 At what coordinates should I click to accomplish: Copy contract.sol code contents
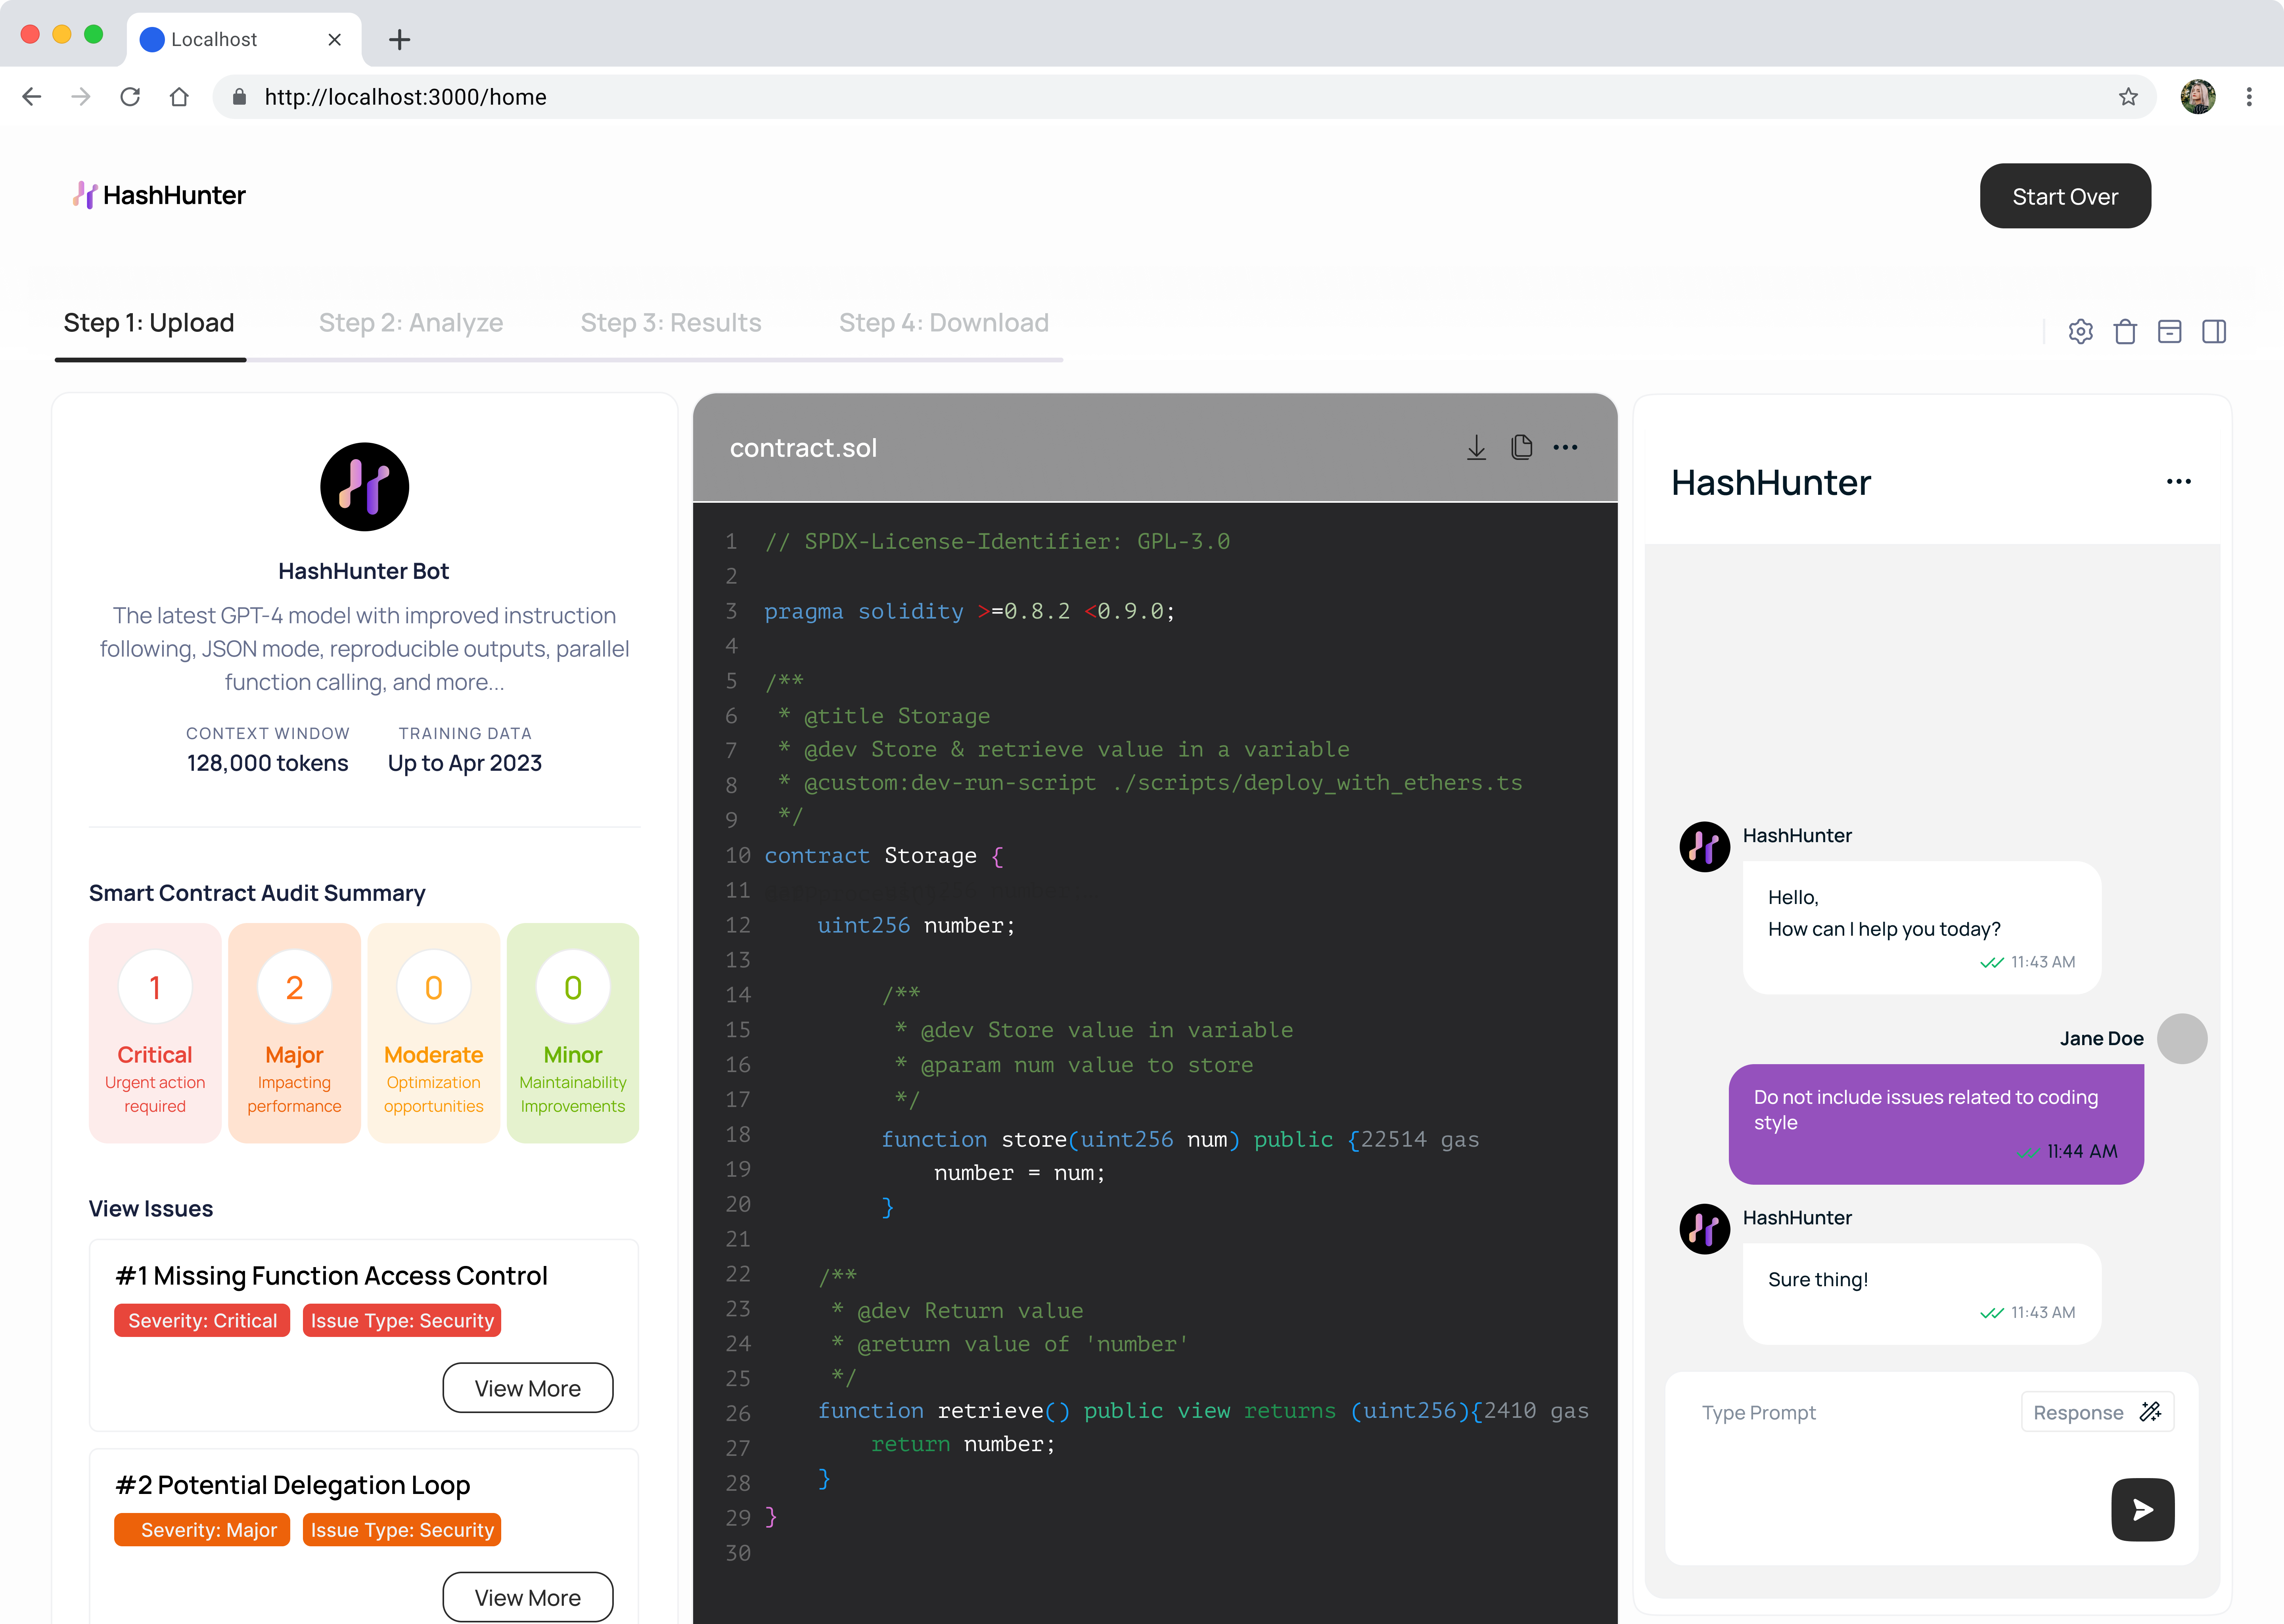(1521, 447)
